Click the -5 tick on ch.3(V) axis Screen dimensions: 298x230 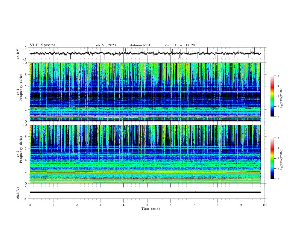25,199
